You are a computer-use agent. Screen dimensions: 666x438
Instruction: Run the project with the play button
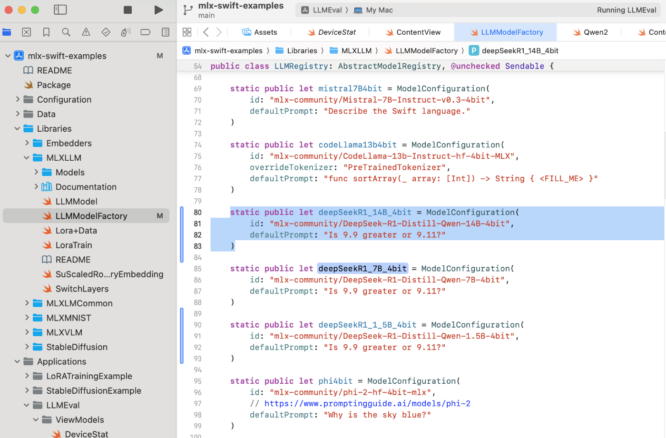pos(158,10)
